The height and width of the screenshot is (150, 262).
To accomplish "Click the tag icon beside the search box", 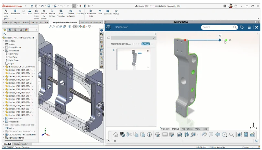I will (x=242, y=27).
